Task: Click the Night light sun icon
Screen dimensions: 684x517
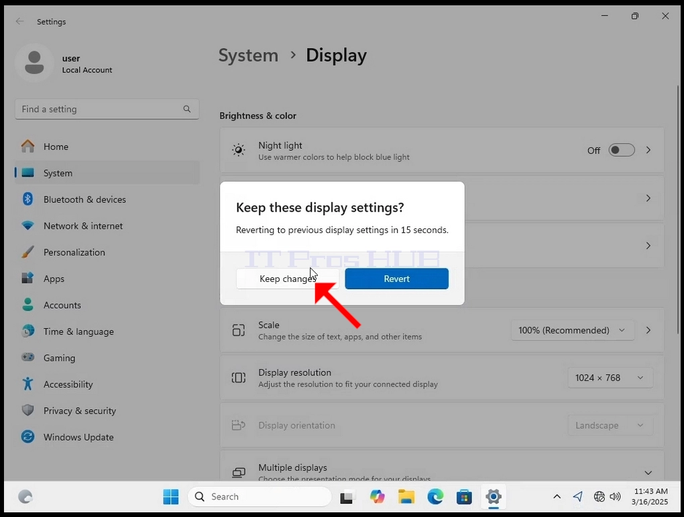Action: (239, 150)
